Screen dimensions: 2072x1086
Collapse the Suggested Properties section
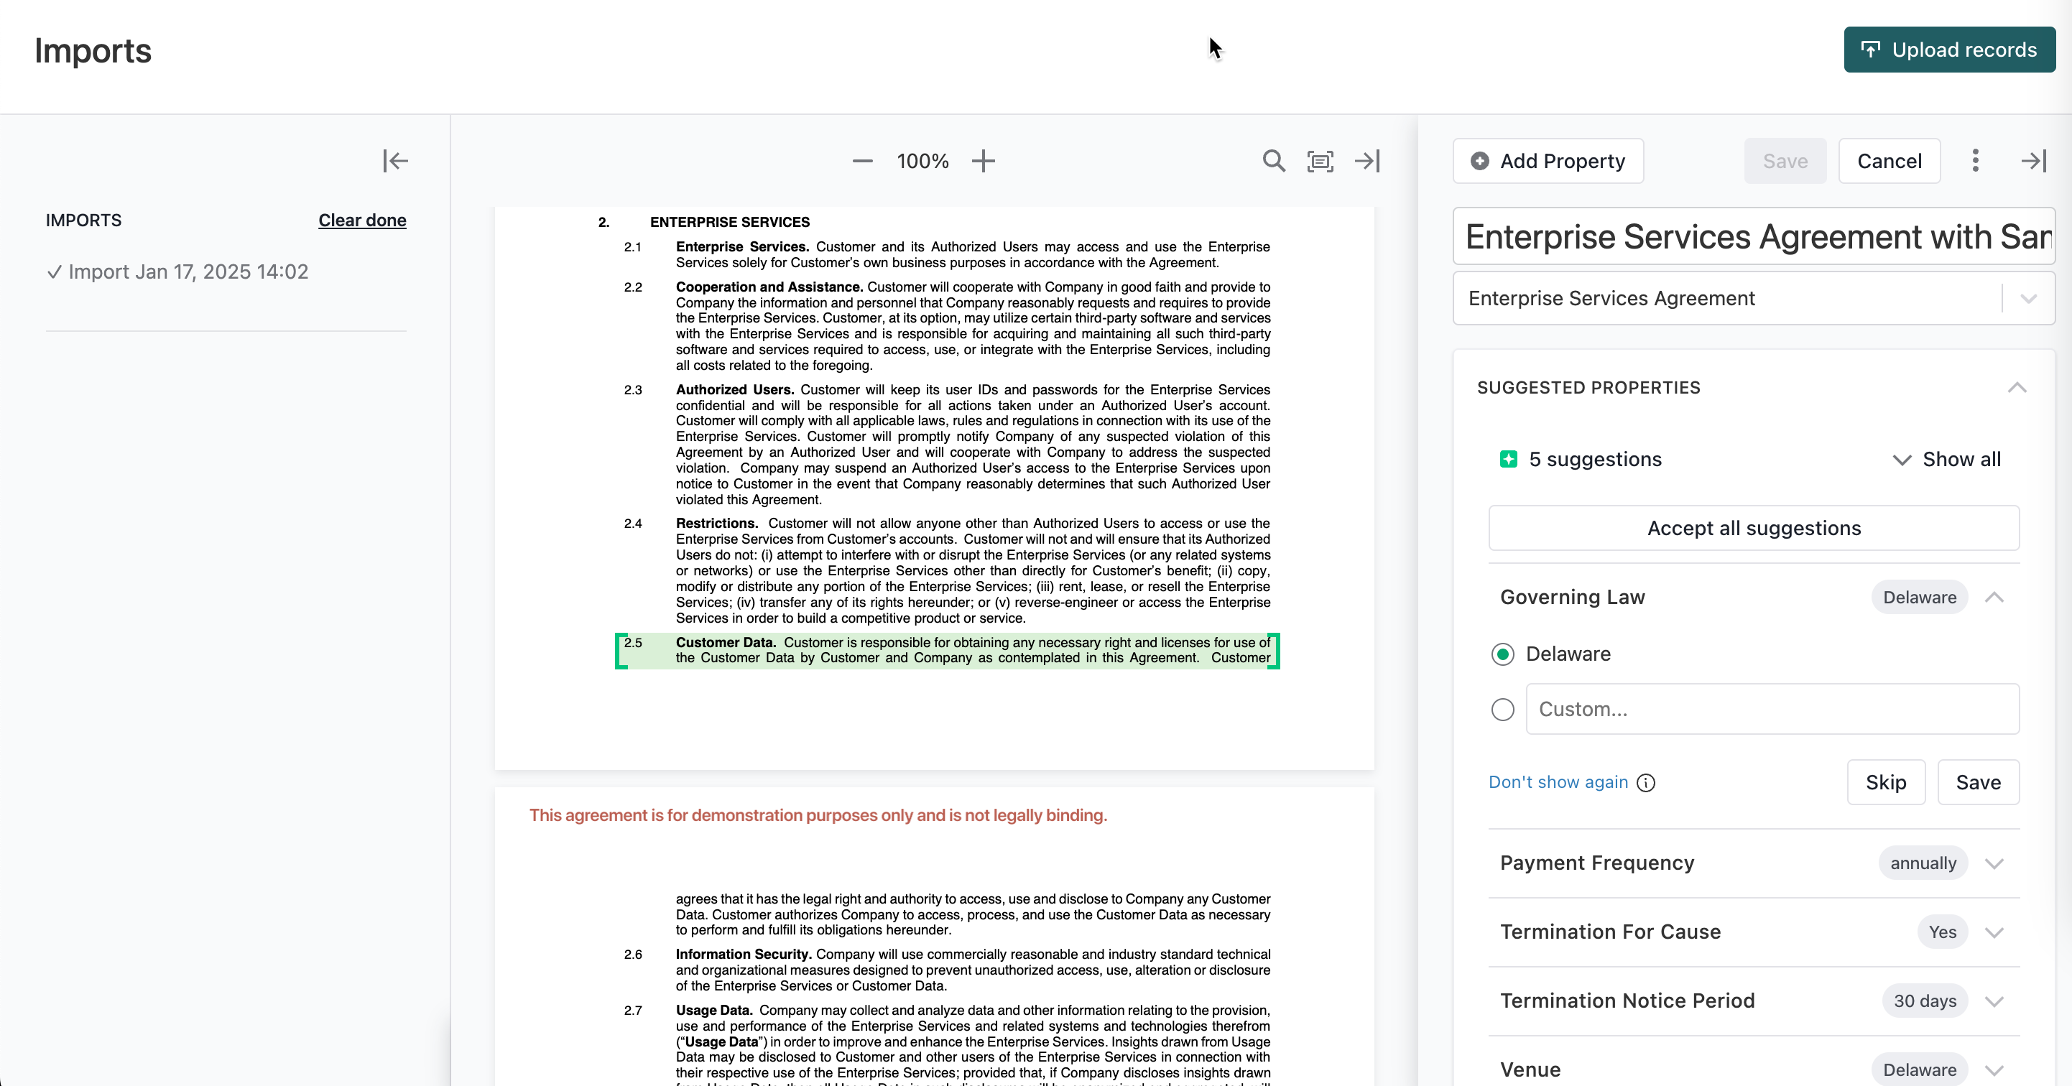pyautogui.click(x=2016, y=387)
